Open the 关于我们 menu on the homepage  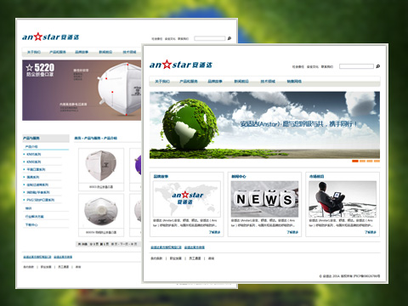162,82
